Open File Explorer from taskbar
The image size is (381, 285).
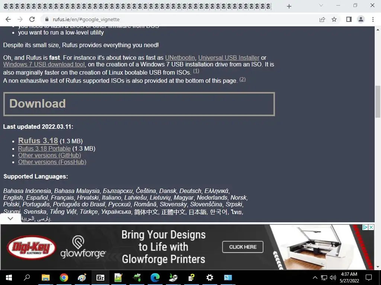coord(45,278)
